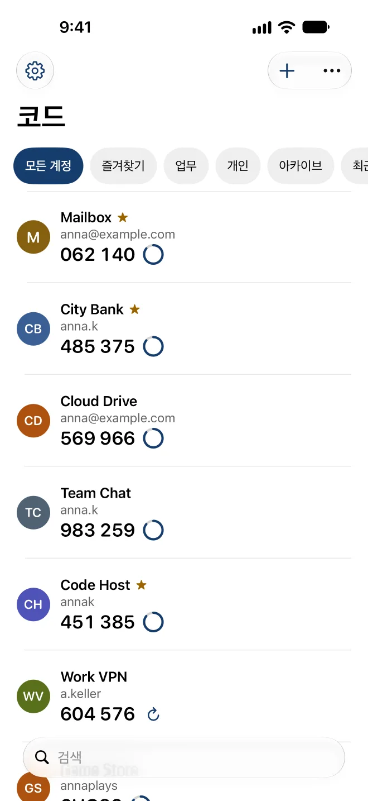
Task: Open settings via the gear icon
Action: [x=35, y=71]
